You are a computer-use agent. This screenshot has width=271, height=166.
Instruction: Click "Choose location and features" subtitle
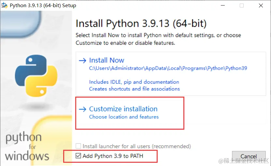click(124, 117)
